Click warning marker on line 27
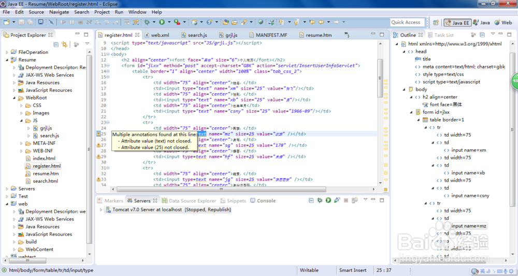This screenshot has height=276, width=518. (98, 146)
